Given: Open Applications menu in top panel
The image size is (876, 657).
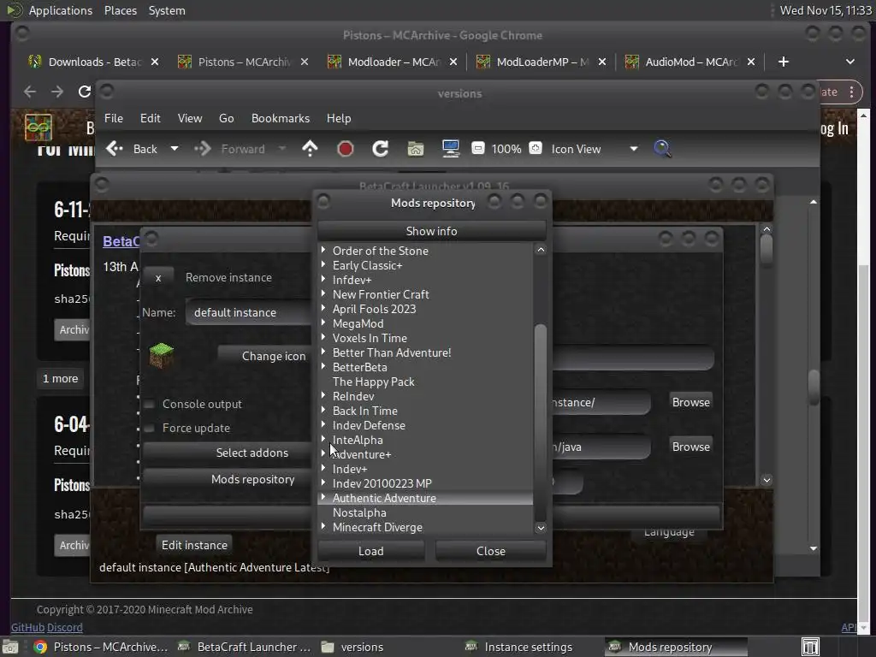Looking at the screenshot, I should (61, 10).
